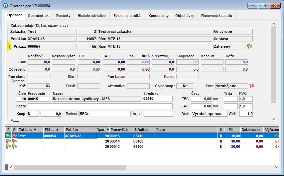Click the TAC časy field 0,00 min.
The width and height of the screenshot is (284, 176).
(x=201, y=106)
